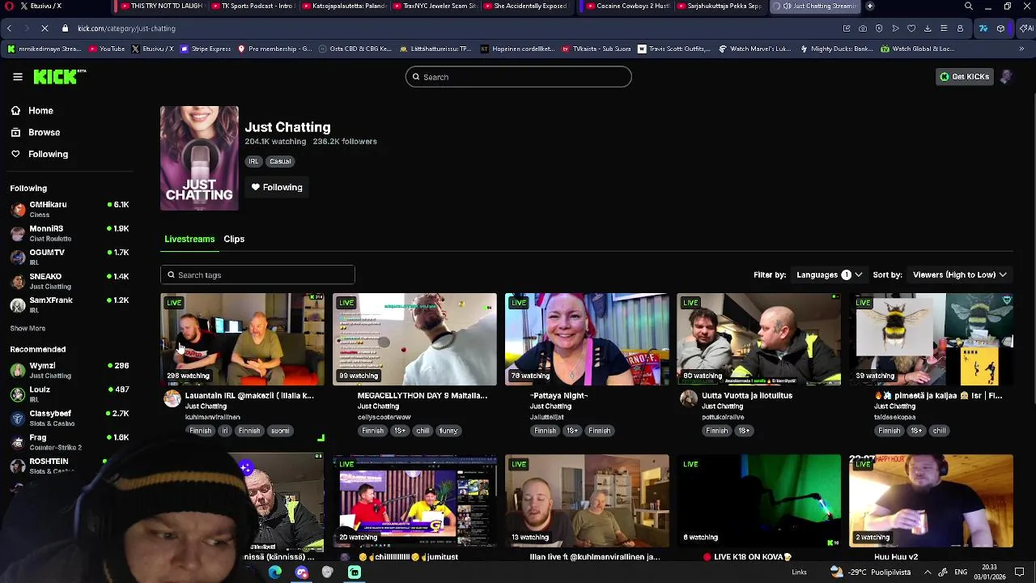Open YouTube bookmark
Screen dimensions: 1036x583
click(106, 49)
